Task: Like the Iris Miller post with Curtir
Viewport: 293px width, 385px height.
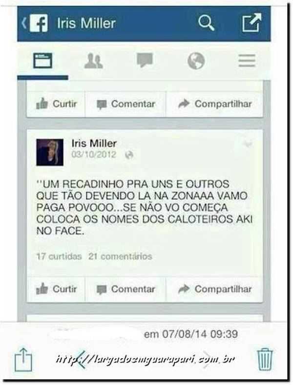Action: (56, 289)
